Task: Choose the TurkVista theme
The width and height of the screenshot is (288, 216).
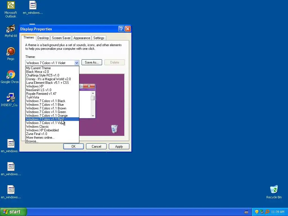Action: point(52,97)
